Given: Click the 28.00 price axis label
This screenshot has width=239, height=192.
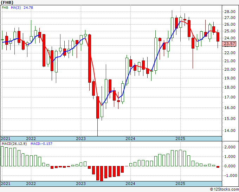Looking at the screenshot, I should tap(230, 12).
